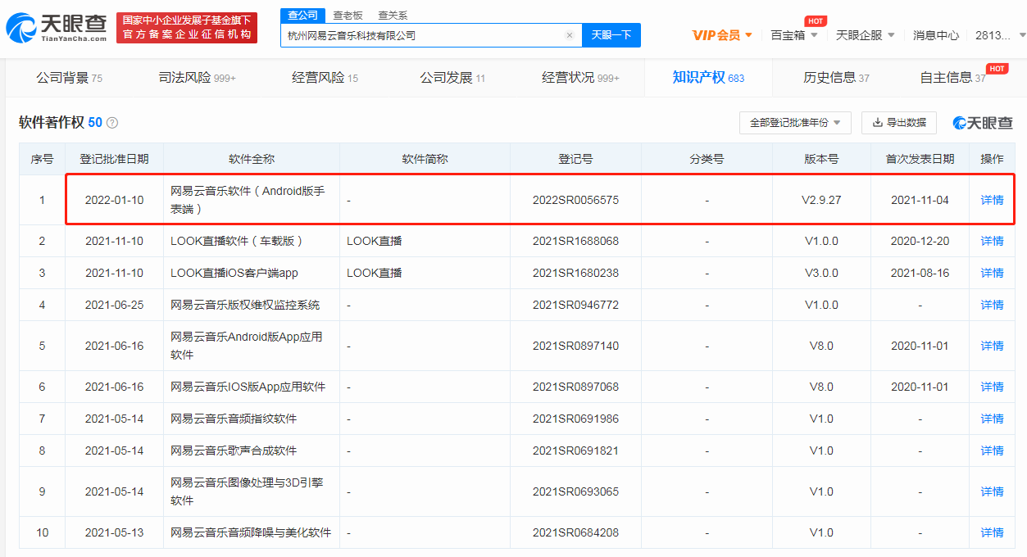Viewport: 1027px width, 557px height.
Task: Click the 软件简称 column header
Action: [425, 159]
